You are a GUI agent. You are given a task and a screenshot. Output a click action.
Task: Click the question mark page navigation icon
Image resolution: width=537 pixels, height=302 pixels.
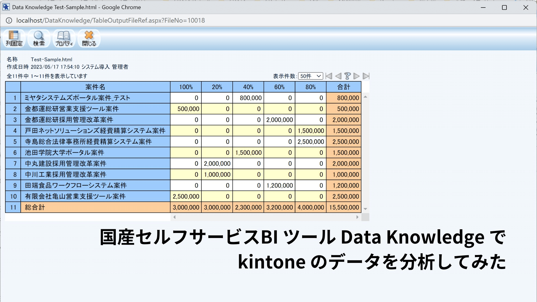(347, 76)
